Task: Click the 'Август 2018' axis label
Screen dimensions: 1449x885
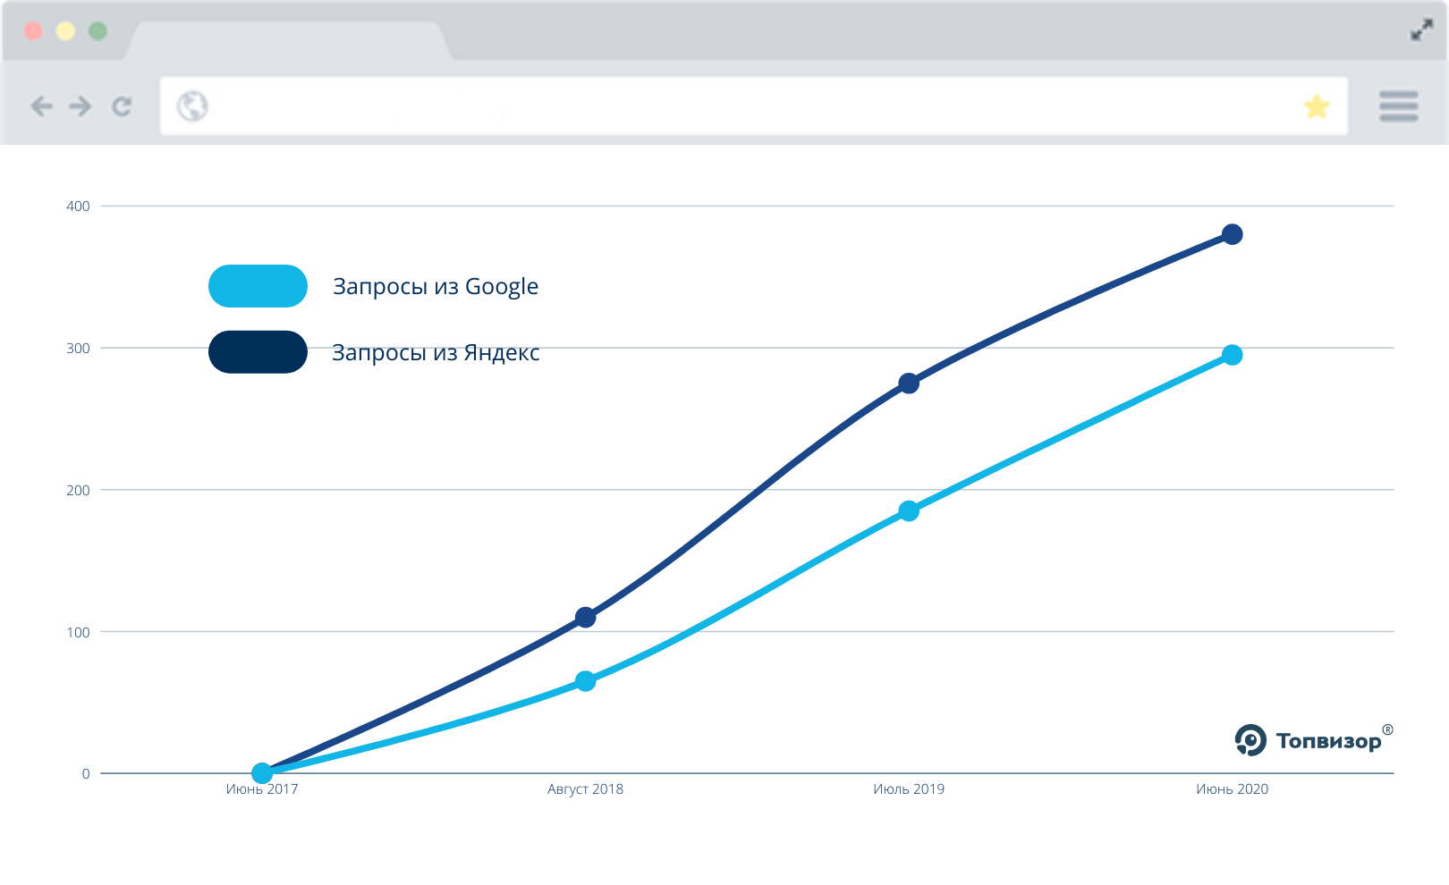Action: tap(585, 789)
